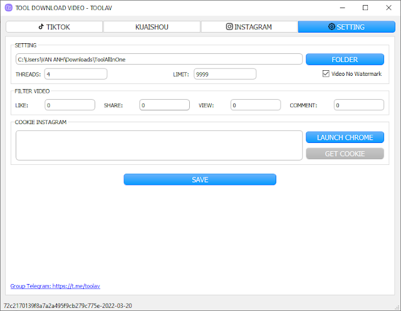Click the download folder path field
401x311 pixels.
point(159,60)
